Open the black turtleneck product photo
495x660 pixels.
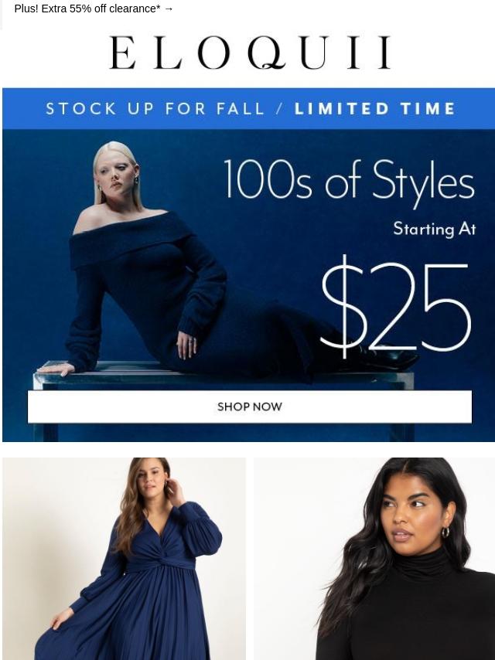(x=374, y=559)
